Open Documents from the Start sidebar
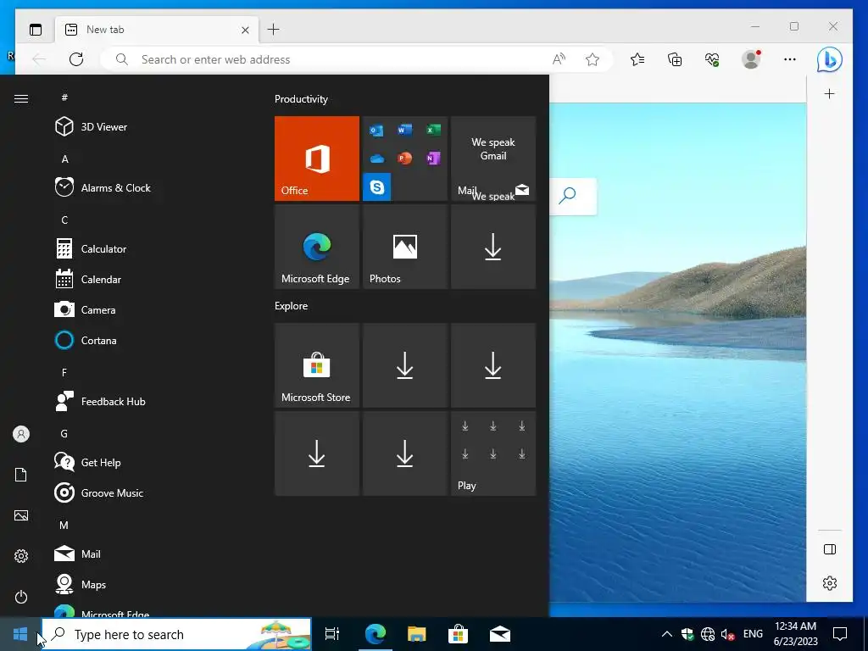Screen dimensions: 868x651 coord(21,475)
